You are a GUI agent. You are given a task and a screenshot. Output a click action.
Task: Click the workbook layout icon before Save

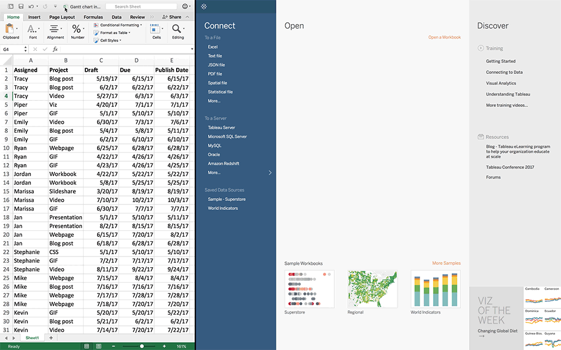click(11, 6)
